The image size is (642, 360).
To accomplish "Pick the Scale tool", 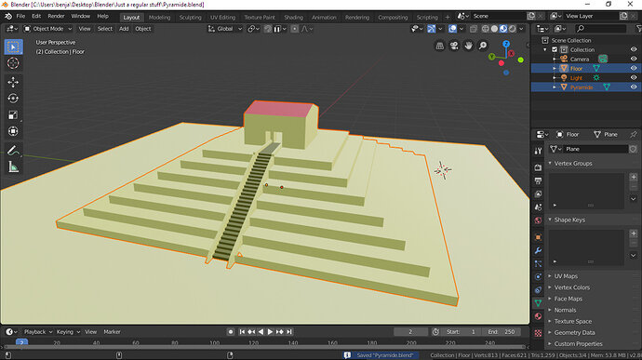I will click(13, 115).
